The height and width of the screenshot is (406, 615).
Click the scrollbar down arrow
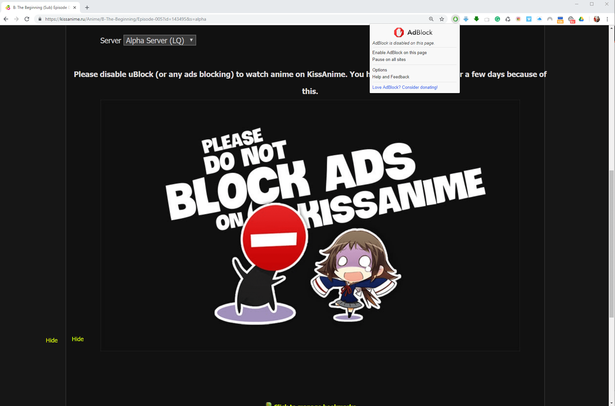[x=611, y=403]
